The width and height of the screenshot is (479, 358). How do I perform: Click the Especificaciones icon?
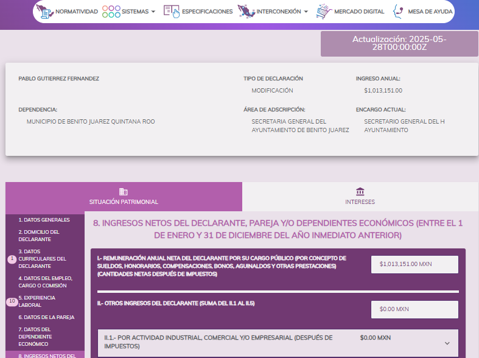172,12
